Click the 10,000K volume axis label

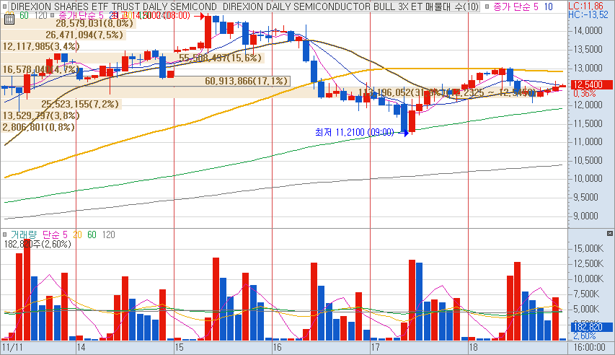[588, 279]
